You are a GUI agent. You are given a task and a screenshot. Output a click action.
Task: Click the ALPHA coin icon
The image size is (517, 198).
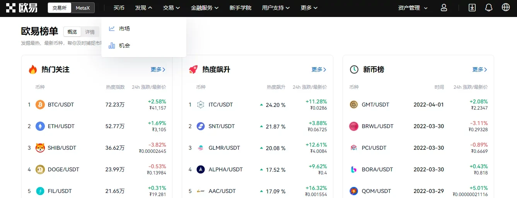[x=201, y=169]
